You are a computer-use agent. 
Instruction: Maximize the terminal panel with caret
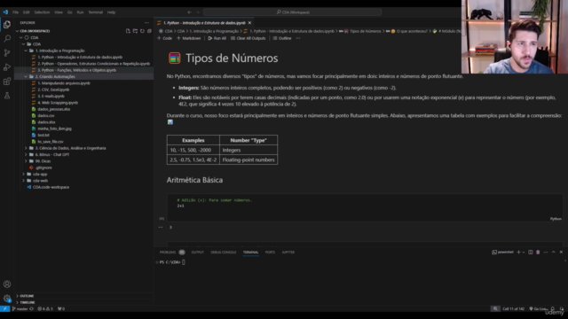coord(554,252)
